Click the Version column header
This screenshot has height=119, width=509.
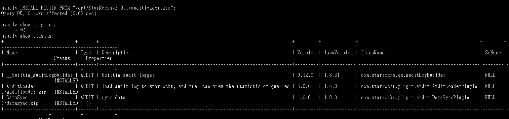tap(306, 53)
